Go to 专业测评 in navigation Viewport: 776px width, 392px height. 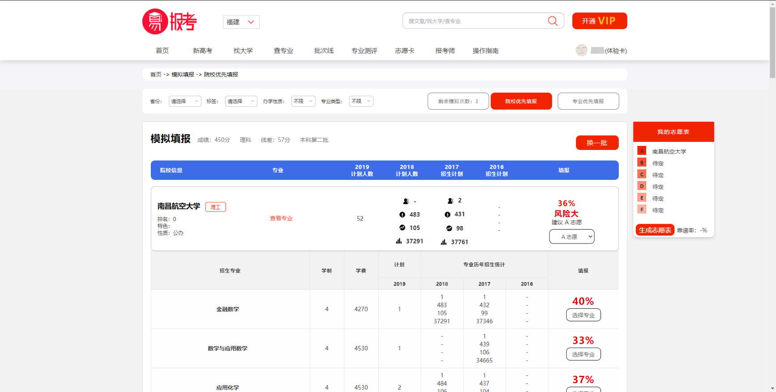point(364,51)
